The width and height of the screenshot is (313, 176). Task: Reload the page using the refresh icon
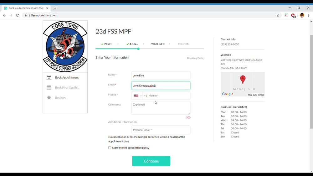pyautogui.click(x=18, y=15)
